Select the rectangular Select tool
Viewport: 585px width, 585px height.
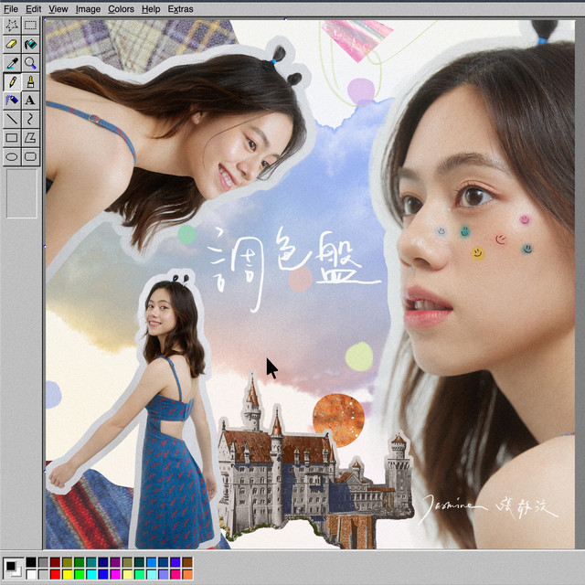pos(30,25)
